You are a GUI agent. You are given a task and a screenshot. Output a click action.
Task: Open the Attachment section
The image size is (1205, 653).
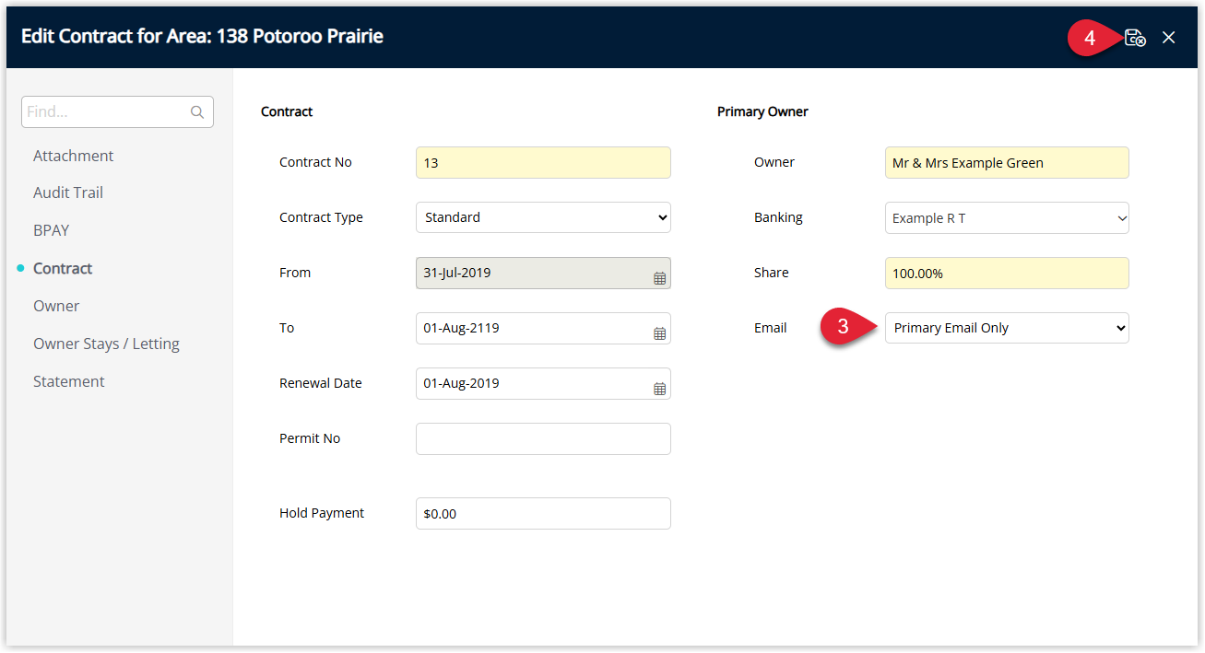(74, 156)
